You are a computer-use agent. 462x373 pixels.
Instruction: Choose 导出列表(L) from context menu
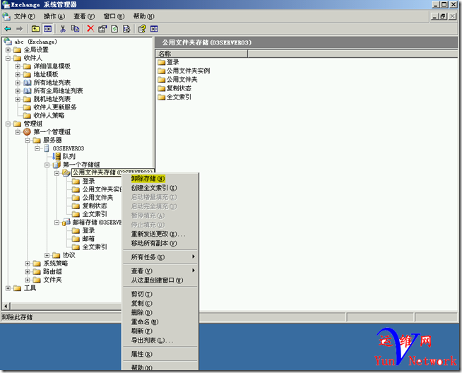[160, 341]
